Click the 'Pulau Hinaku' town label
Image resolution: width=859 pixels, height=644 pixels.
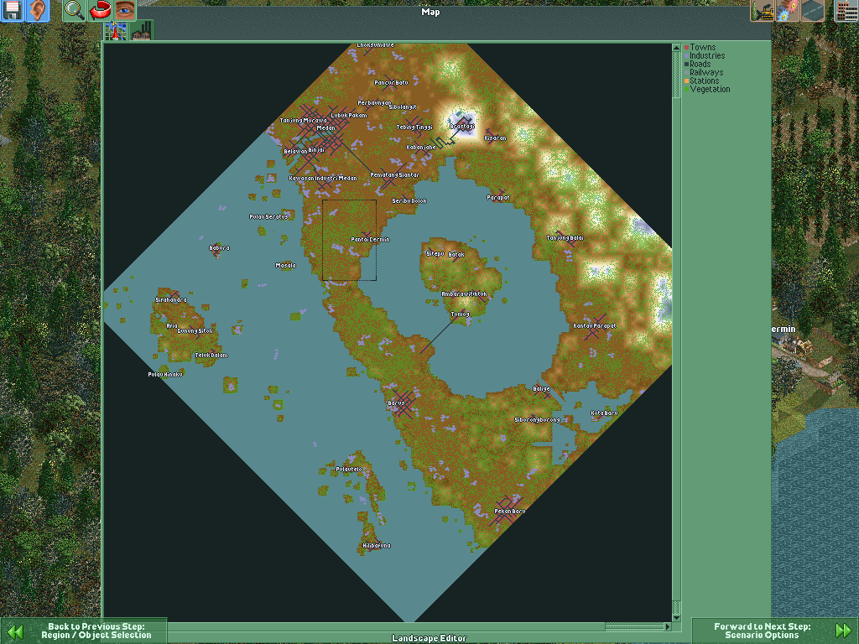165,374
